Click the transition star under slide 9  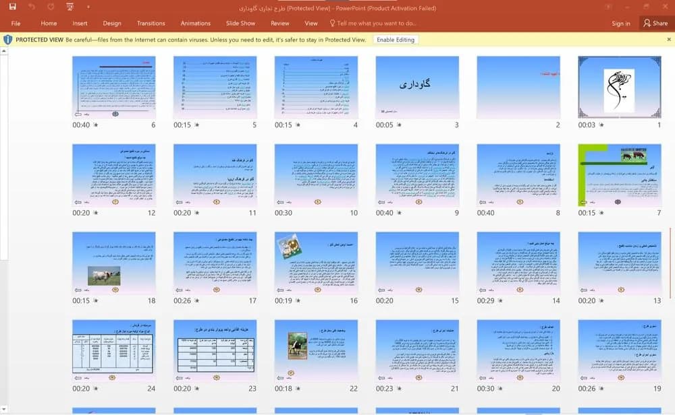pyautogui.click(x=399, y=213)
